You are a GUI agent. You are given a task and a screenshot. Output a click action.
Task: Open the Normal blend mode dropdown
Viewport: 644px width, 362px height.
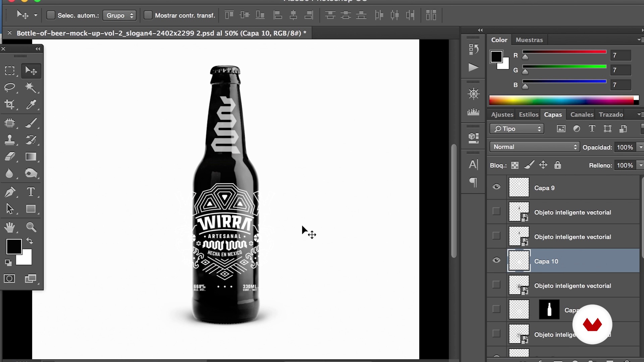[535, 147]
